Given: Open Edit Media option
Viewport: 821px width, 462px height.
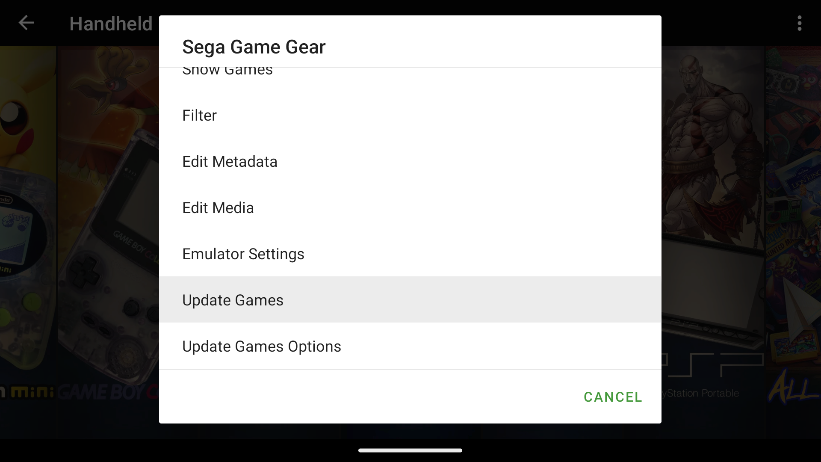Looking at the screenshot, I should coord(218,208).
